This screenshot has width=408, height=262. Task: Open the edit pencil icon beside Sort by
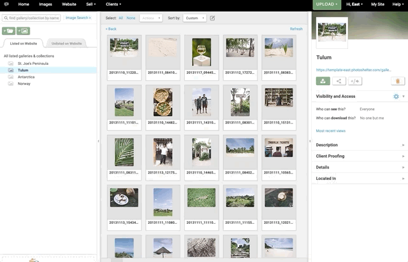pos(212,18)
